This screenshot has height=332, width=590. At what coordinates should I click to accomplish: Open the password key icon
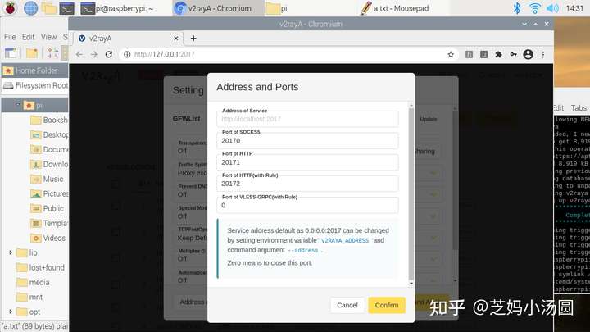pyautogui.click(x=513, y=55)
